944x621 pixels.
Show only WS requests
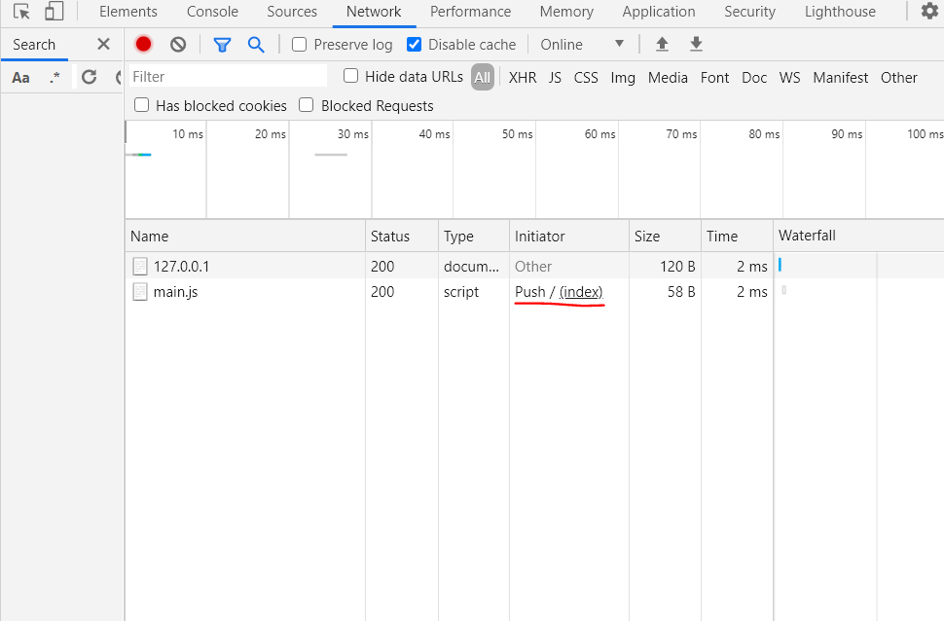(790, 78)
